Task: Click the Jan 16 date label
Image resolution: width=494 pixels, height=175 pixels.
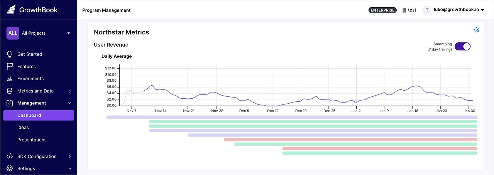Action: 413,111
